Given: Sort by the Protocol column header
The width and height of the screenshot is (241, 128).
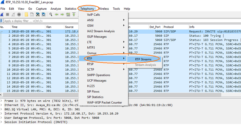Looking at the screenshot, I should 175,27.
